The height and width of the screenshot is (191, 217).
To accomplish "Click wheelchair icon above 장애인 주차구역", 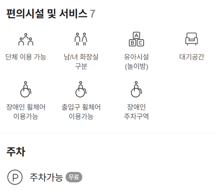I will pyautogui.click(x=136, y=89).
